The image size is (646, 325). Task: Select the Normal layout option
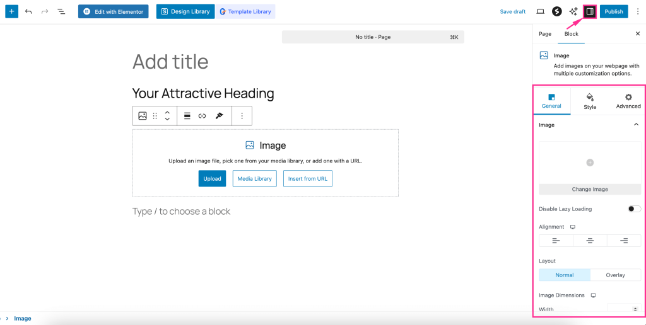click(565, 275)
